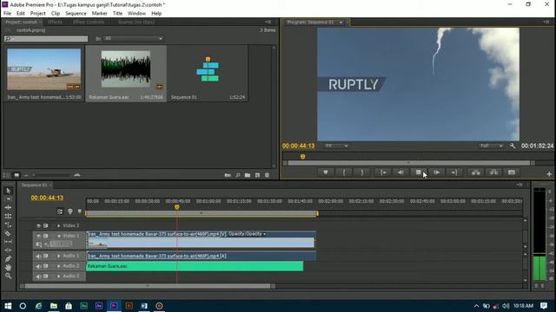Step forward one frame in Program monitor
556x312 pixels.
point(437,172)
